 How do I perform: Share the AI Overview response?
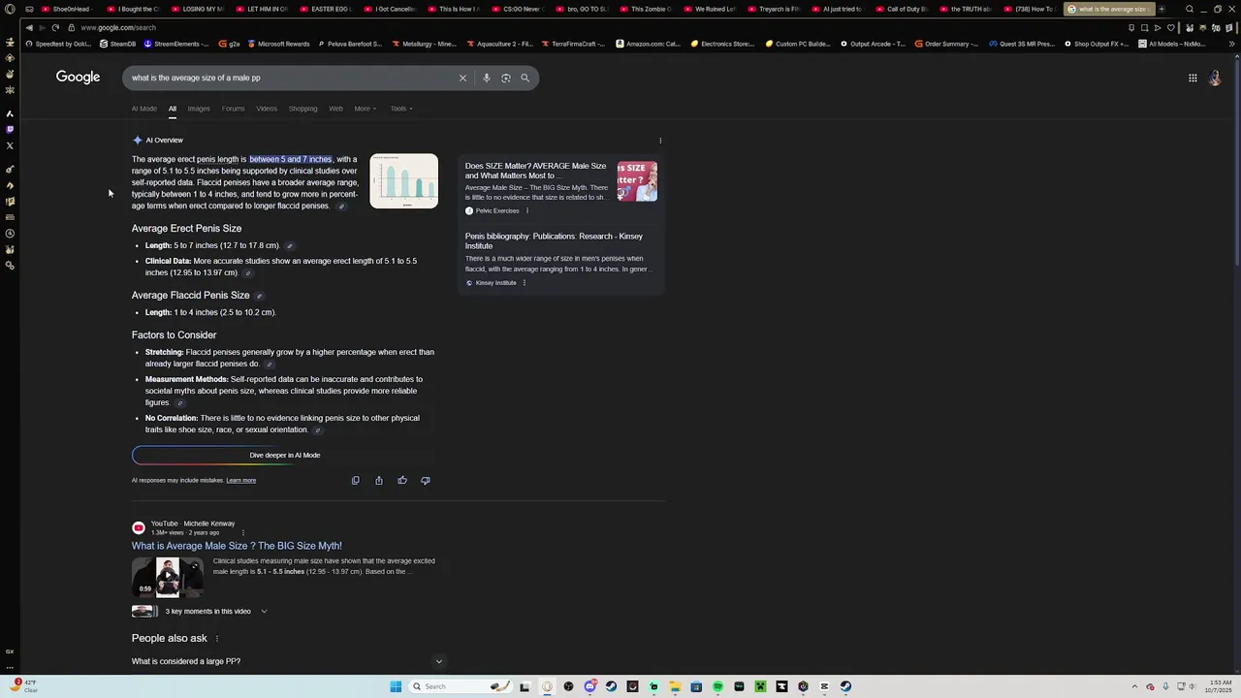pyautogui.click(x=379, y=480)
